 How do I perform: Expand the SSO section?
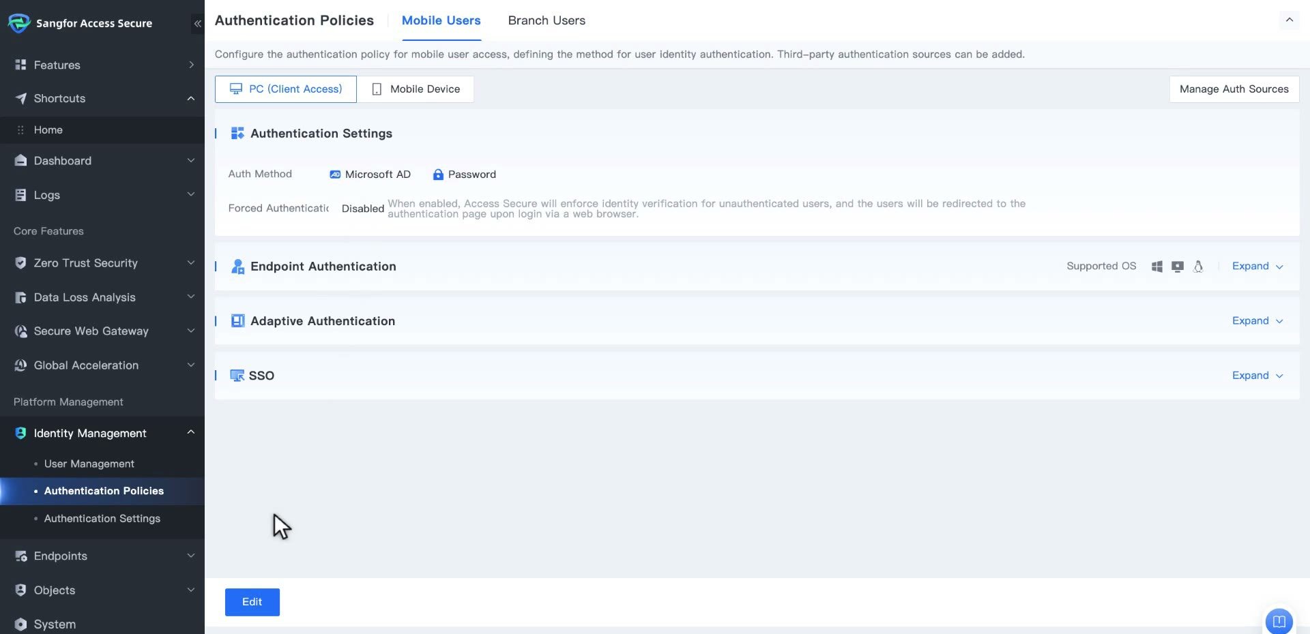(x=1257, y=376)
